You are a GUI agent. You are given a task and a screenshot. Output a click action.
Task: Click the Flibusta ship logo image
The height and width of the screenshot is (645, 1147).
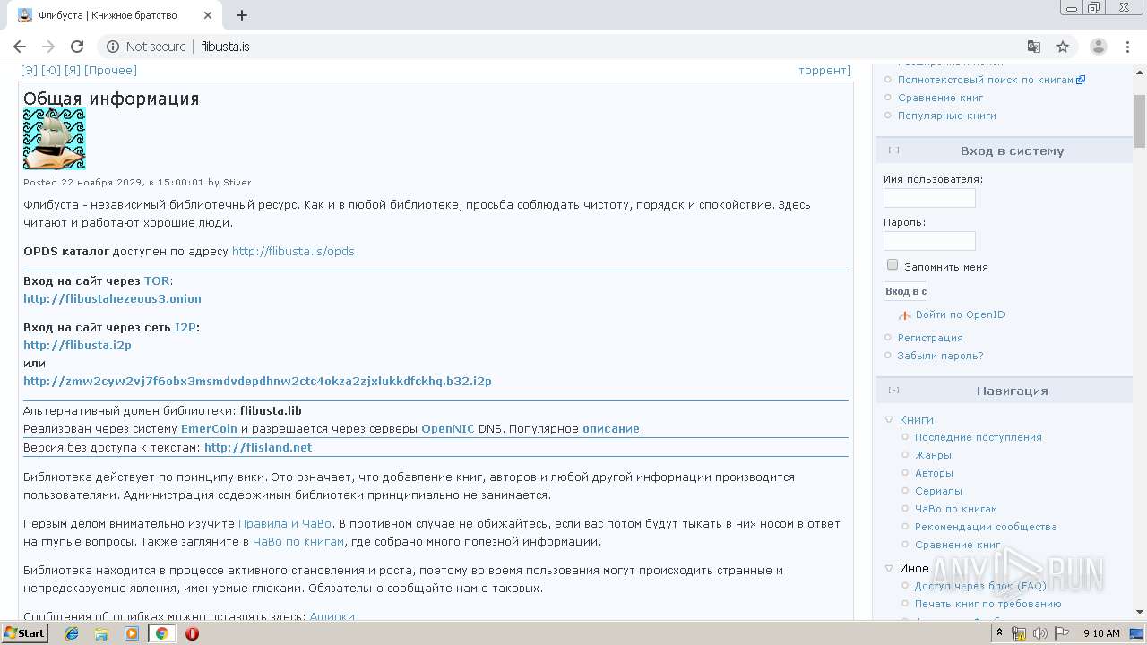pyautogui.click(x=55, y=139)
